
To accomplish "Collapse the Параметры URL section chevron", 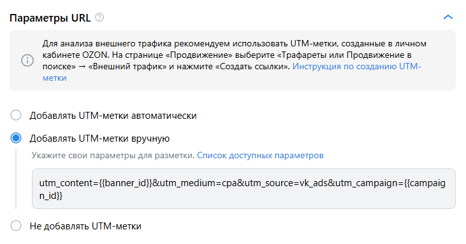I will click(x=448, y=17).
